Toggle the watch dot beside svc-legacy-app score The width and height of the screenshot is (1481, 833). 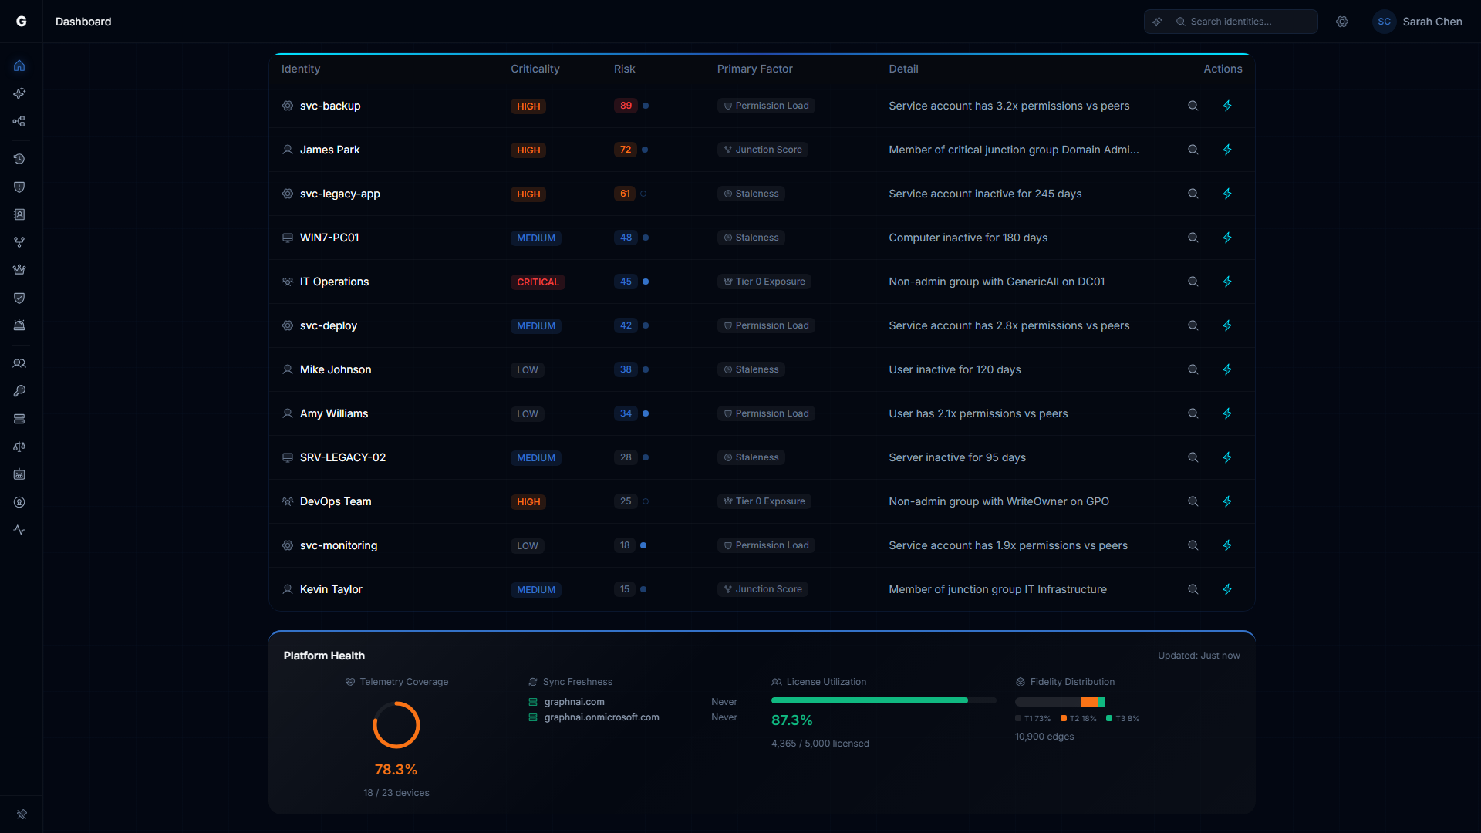[x=645, y=194]
